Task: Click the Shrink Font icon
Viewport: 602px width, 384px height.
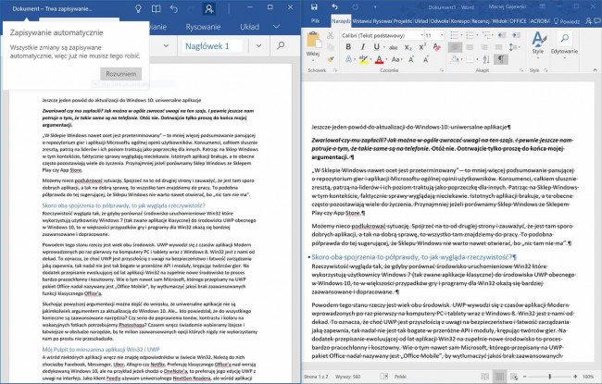Action: click(425, 59)
